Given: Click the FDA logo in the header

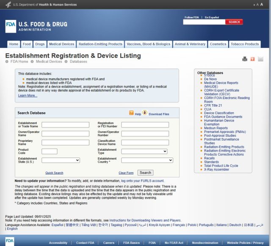Looking at the screenshot, I should [11, 26].
